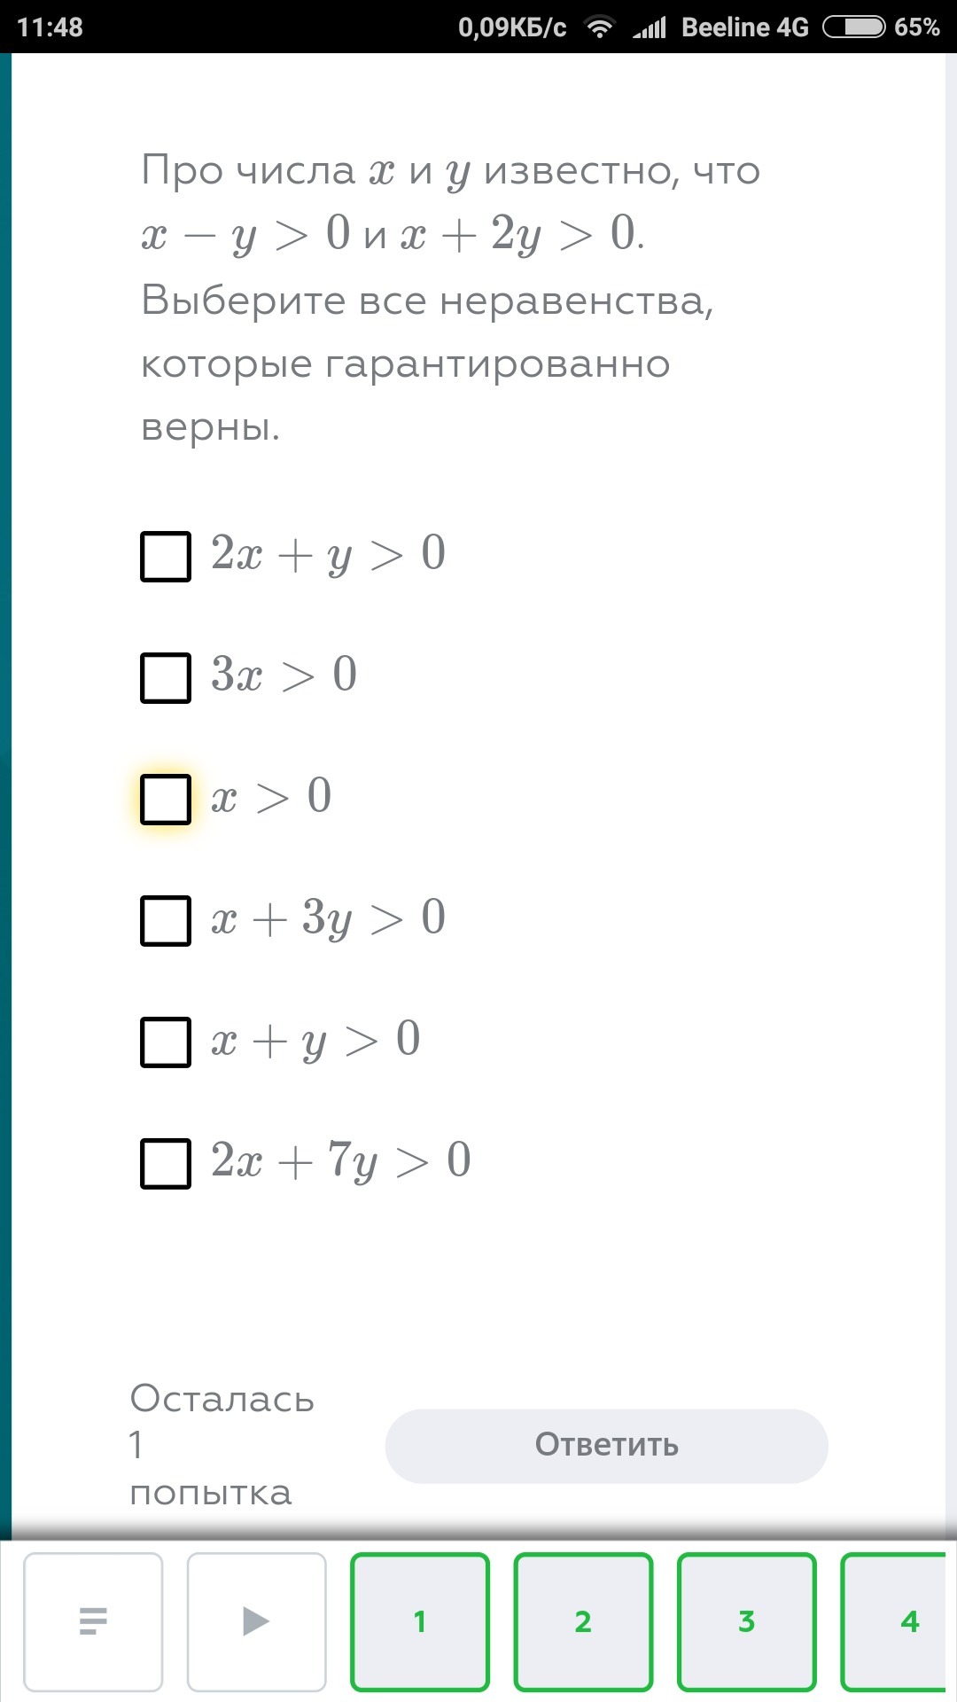Tap the Beeline 4G carrier label
The height and width of the screenshot is (1702, 957).
pos(745,27)
